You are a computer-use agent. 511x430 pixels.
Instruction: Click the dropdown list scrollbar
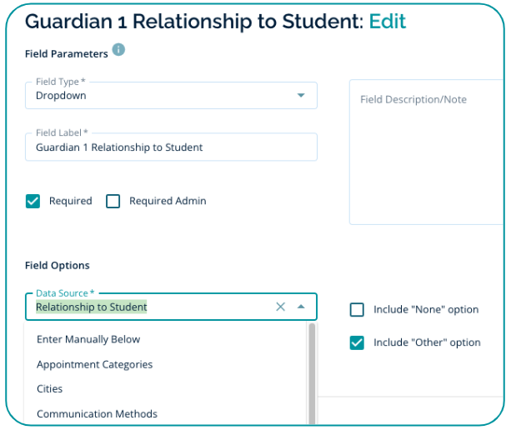click(313, 367)
